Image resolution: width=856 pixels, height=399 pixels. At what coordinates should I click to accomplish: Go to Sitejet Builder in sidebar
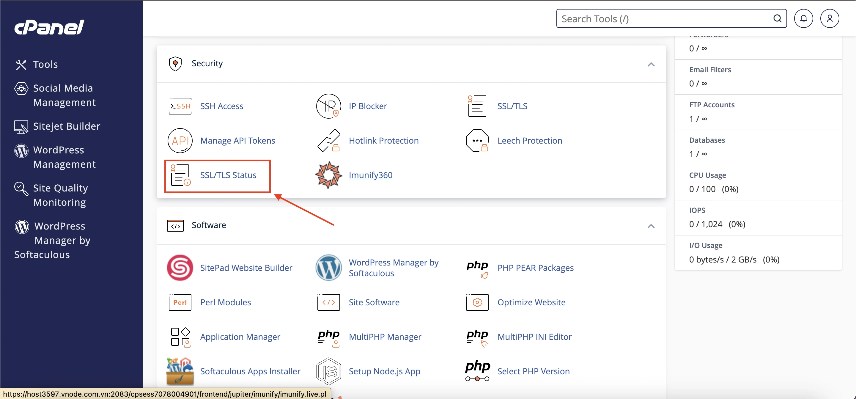57,126
